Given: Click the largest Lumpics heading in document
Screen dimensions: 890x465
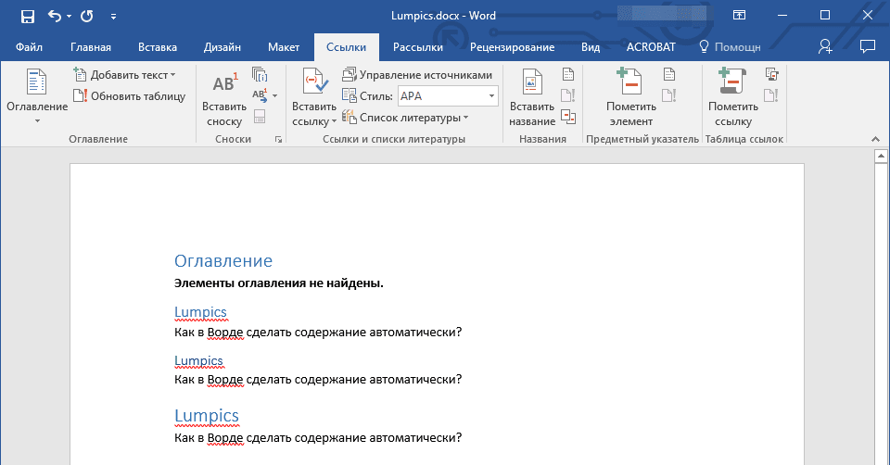Looking at the screenshot, I should (x=207, y=416).
